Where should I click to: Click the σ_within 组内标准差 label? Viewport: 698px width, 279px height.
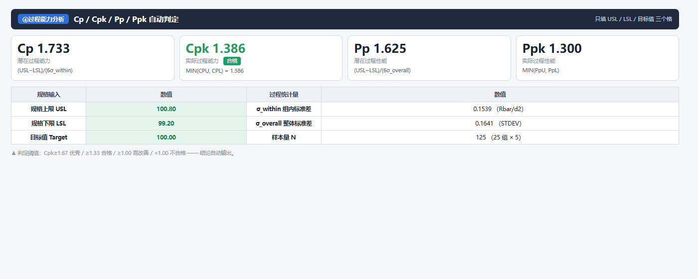(284, 109)
